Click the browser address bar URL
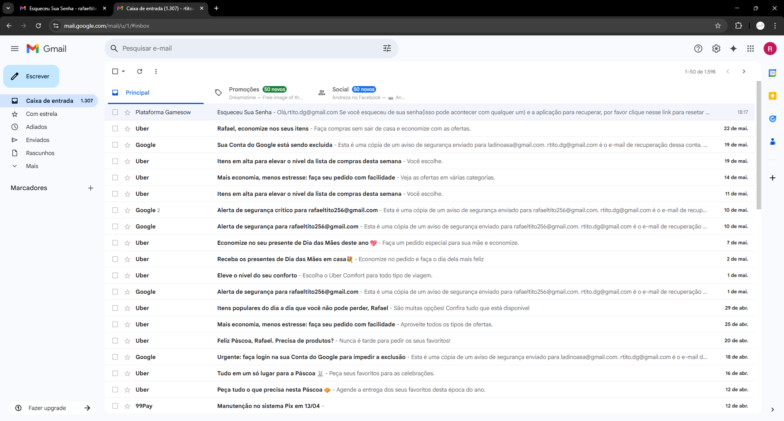This screenshot has width=784, height=421. click(107, 26)
